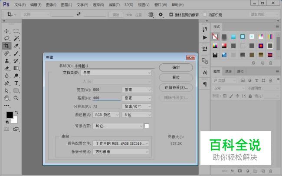Open the 颜色模式 RGB dropdown
The image size is (282, 176).
pyautogui.click(x=106, y=115)
